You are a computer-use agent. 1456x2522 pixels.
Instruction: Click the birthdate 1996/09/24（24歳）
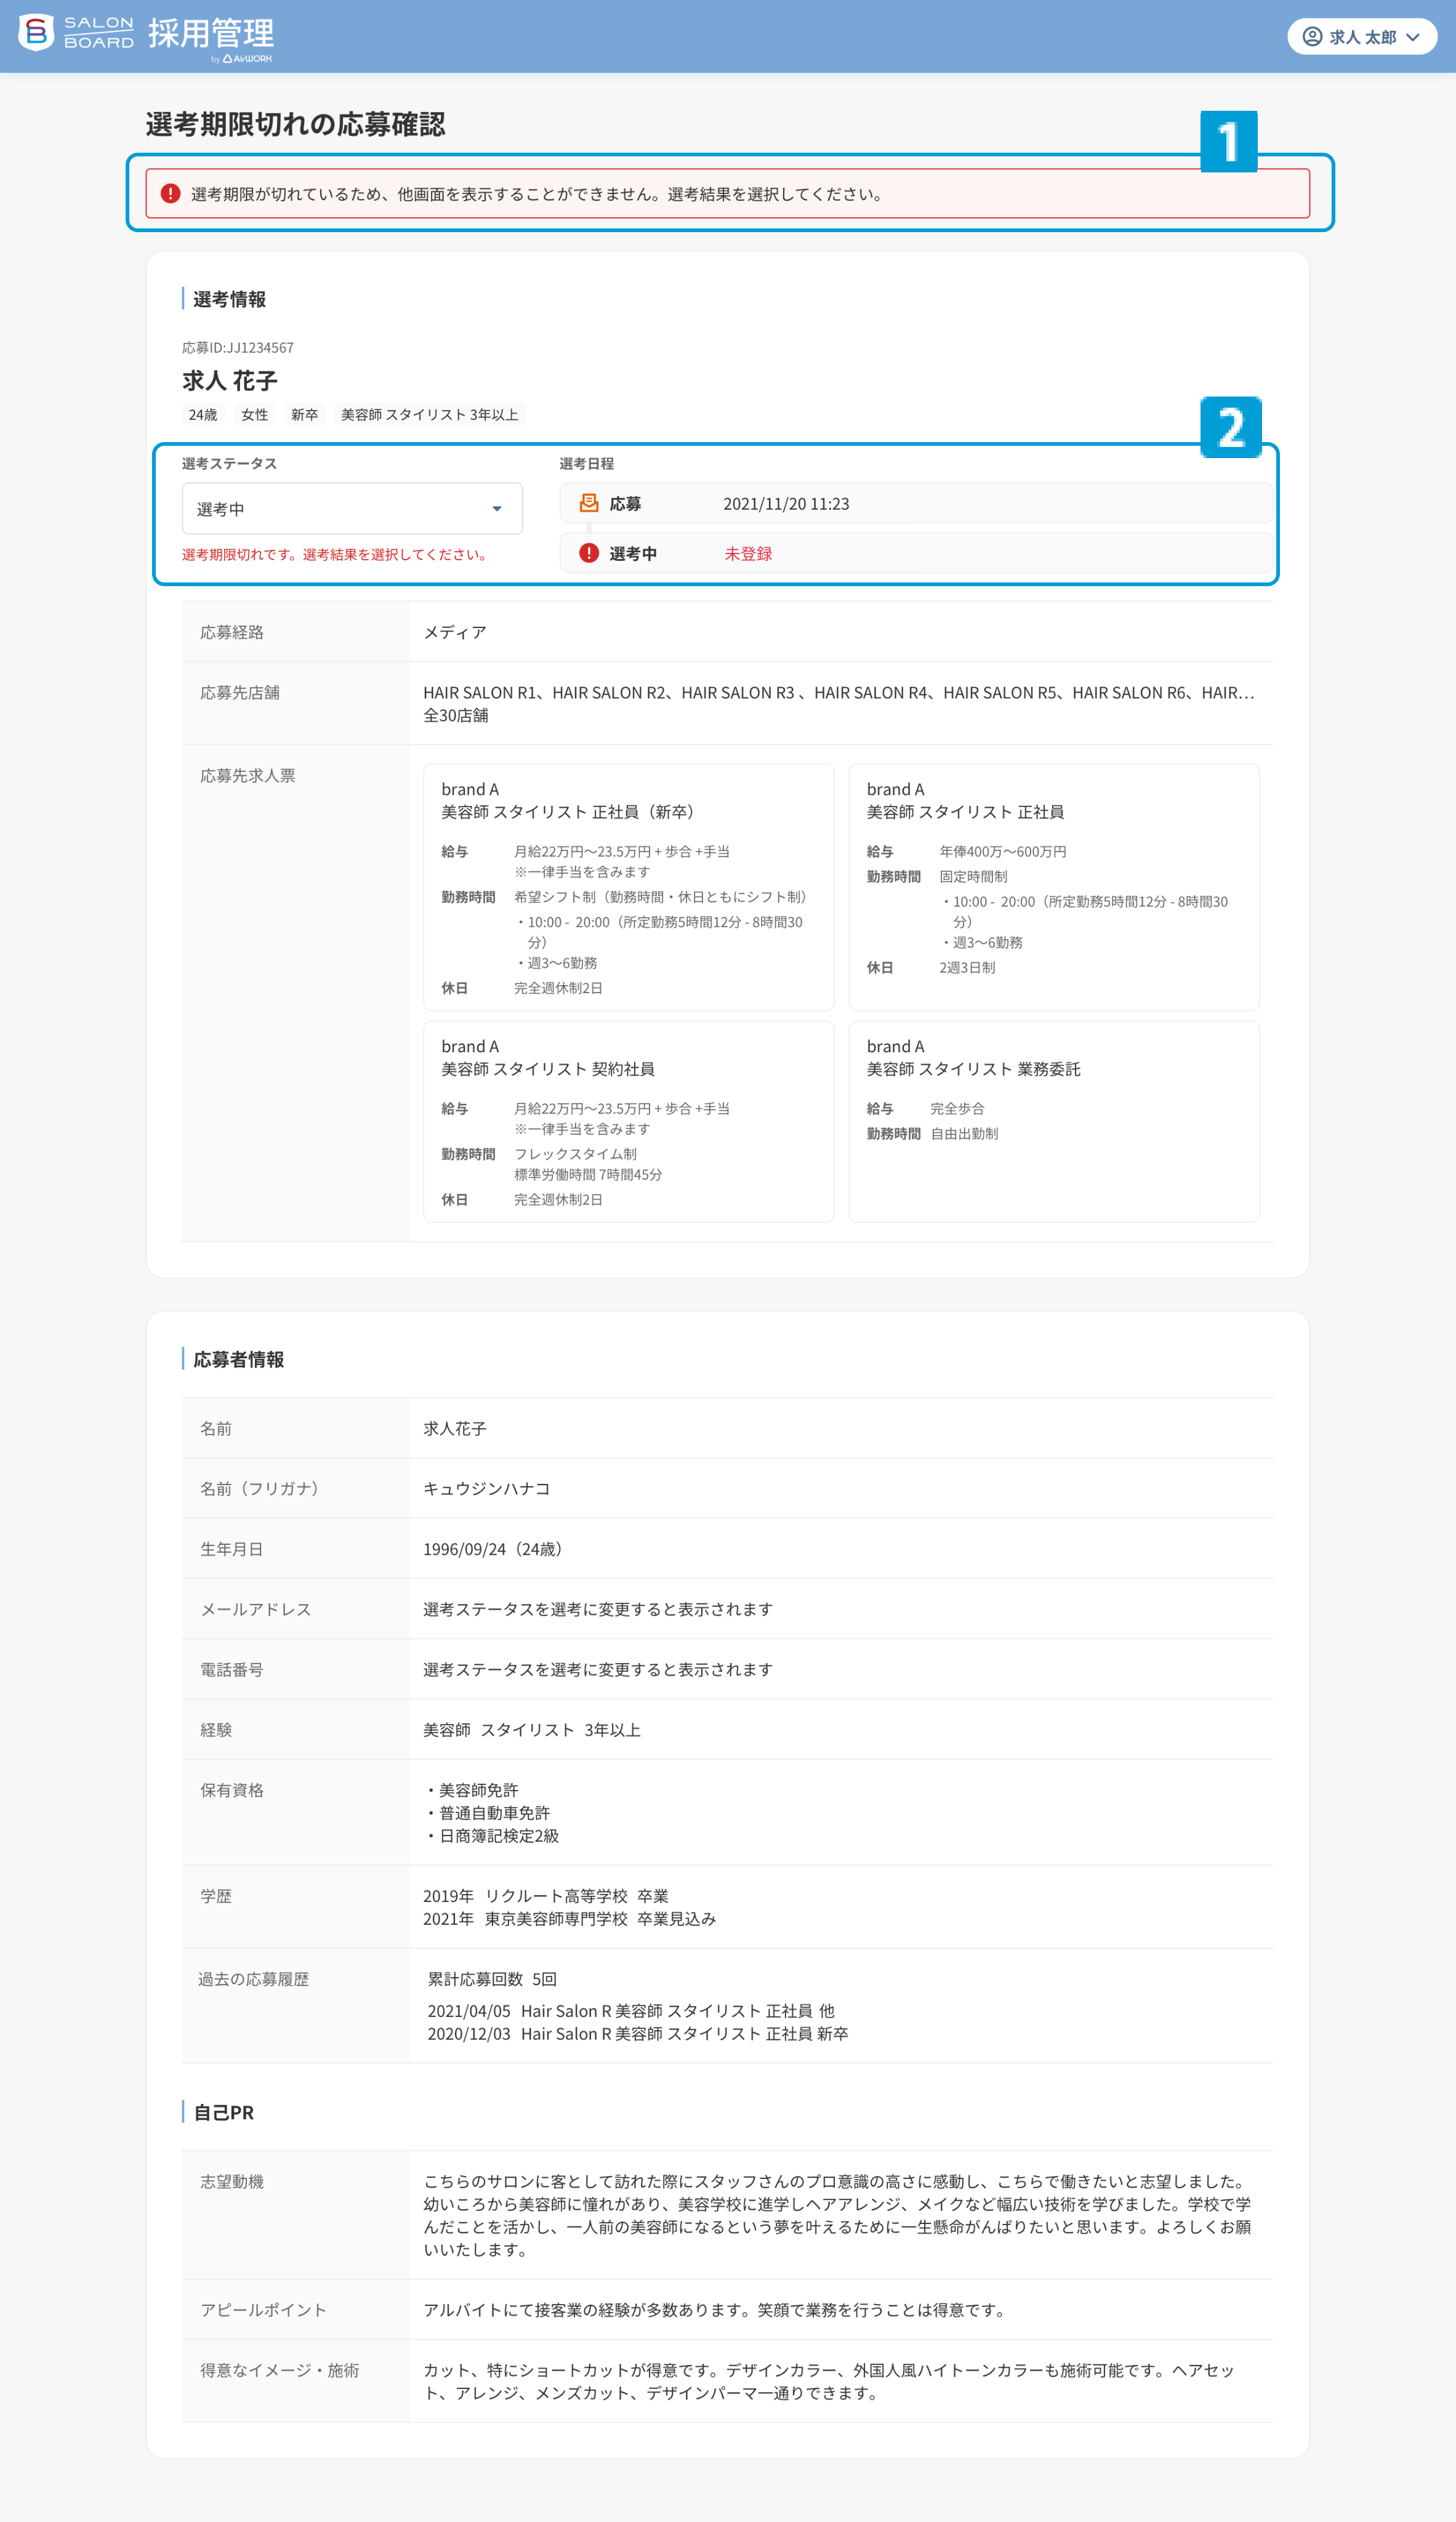[496, 1549]
